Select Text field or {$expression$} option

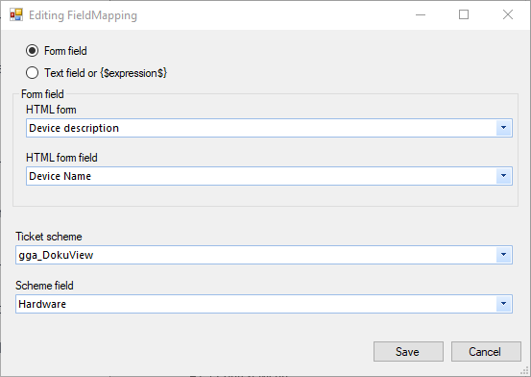point(33,73)
